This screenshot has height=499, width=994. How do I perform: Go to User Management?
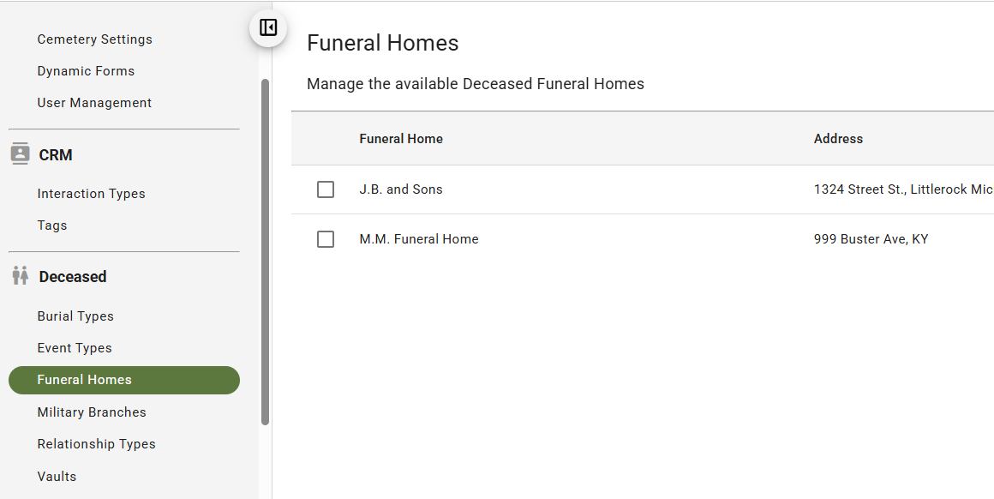[94, 103]
